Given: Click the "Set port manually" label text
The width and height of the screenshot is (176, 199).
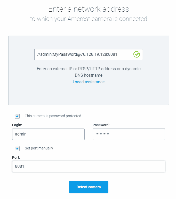Looking at the screenshot, I should [x=39, y=148].
